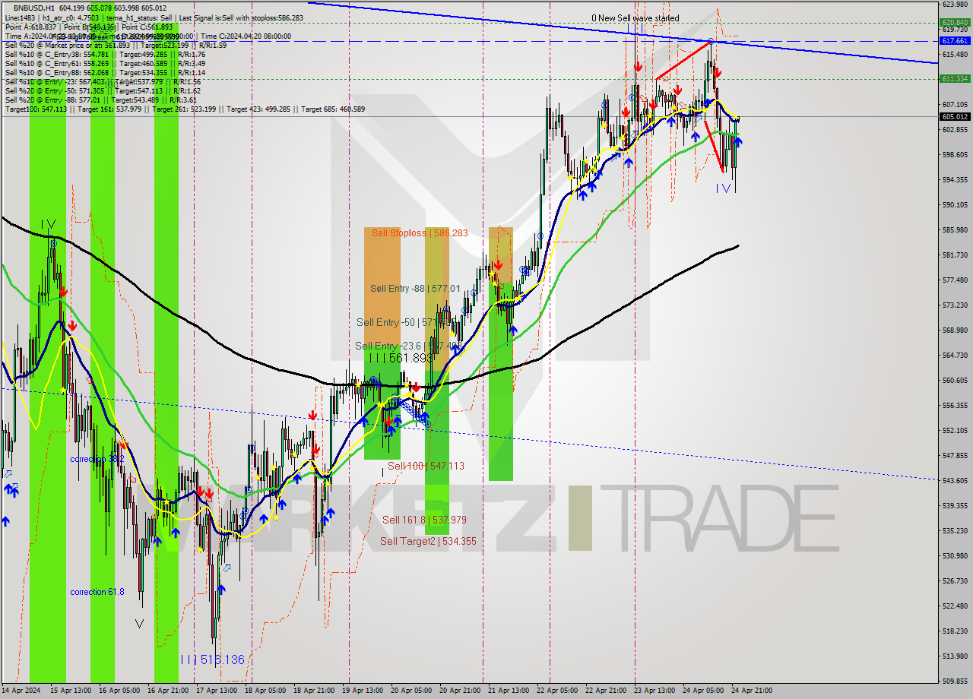Click 581.730 on the price axis
The height and width of the screenshot is (699, 973).
coord(955,255)
